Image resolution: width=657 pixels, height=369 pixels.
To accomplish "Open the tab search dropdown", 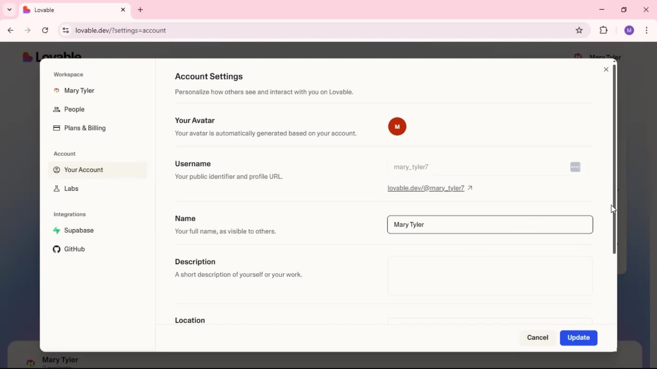I will pyautogui.click(x=10, y=10).
